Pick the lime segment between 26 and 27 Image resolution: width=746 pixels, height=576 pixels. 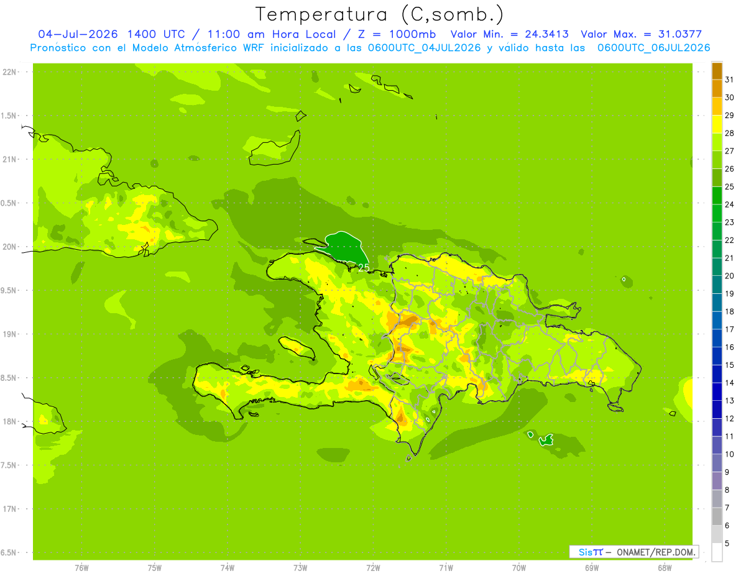click(x=717, y=160)
